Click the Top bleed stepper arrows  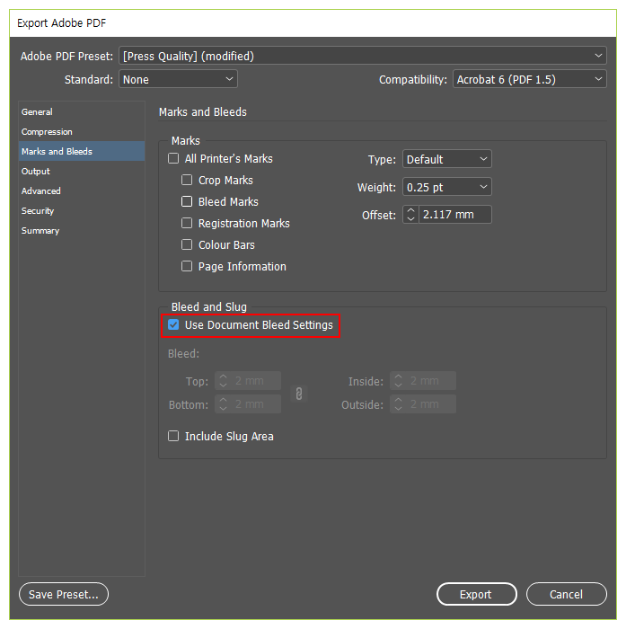click(224, 381)
